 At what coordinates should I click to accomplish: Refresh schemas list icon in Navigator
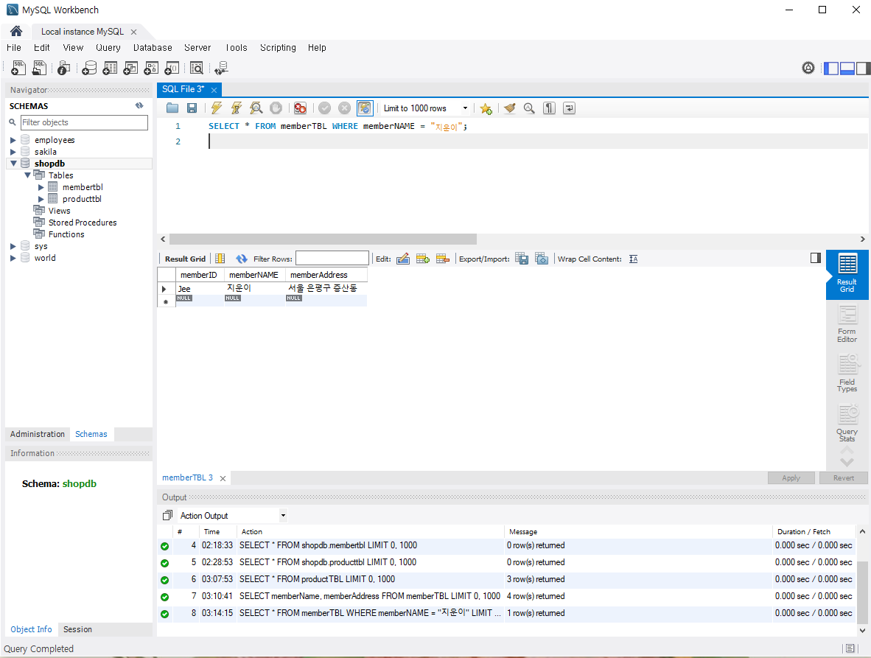[x=139, y=105]
